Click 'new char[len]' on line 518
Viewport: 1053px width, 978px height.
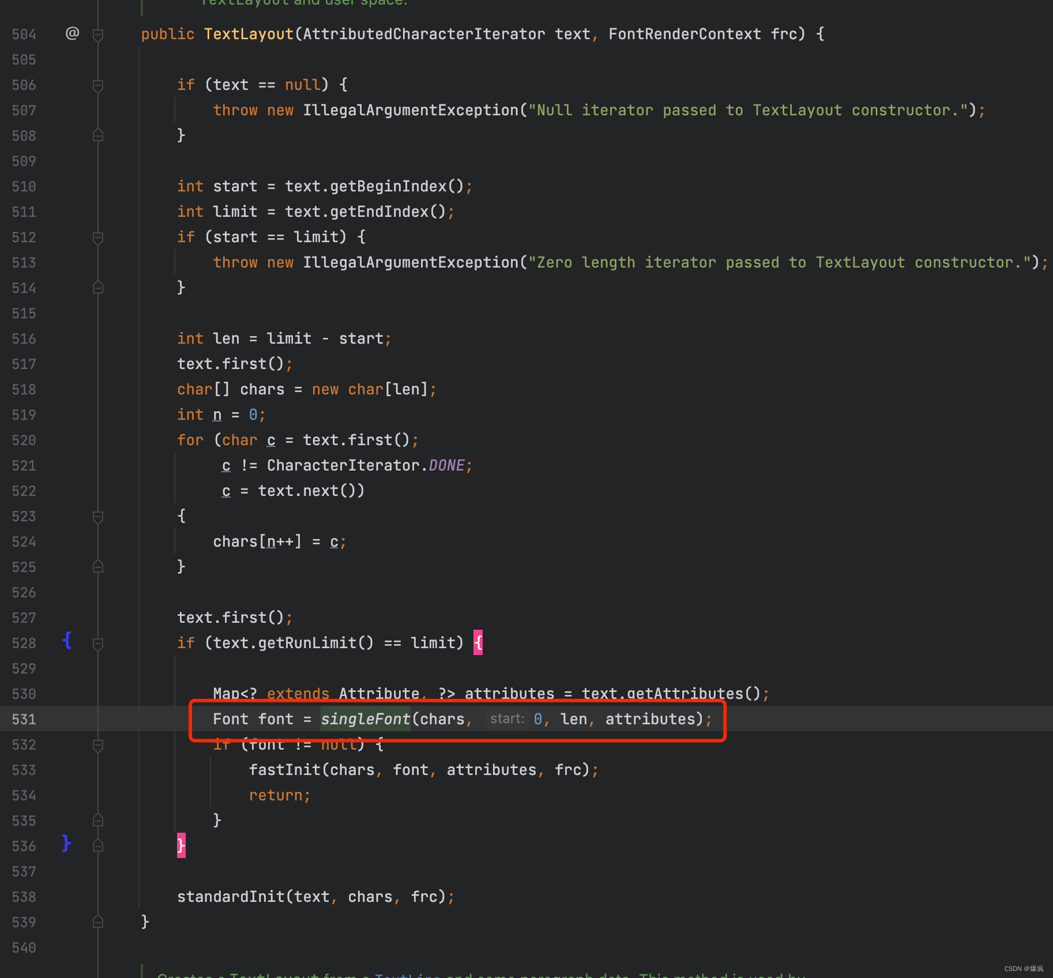370,389
